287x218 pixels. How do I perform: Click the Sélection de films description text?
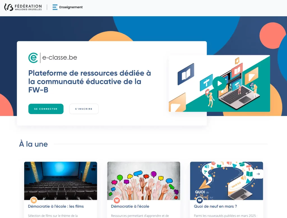[x=53, y=216]
